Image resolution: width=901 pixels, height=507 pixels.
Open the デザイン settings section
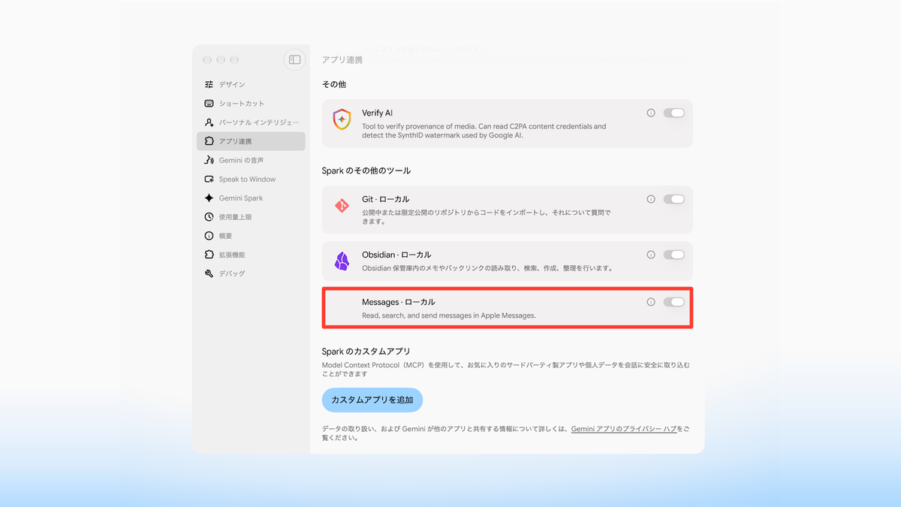[251, 84]
